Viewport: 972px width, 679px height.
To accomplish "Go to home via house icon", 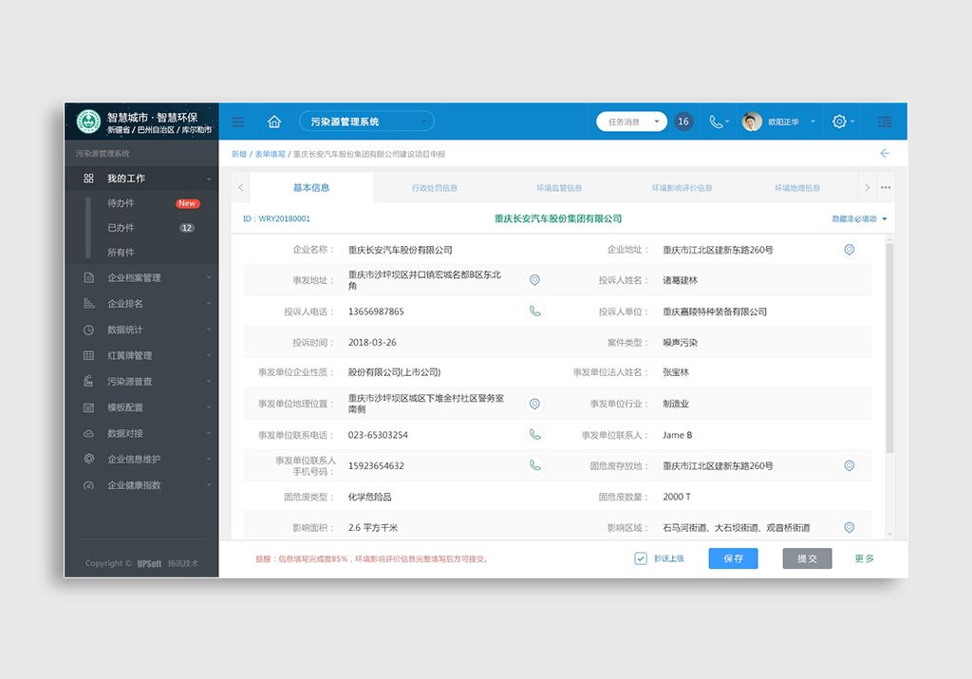I will point(274,122).
